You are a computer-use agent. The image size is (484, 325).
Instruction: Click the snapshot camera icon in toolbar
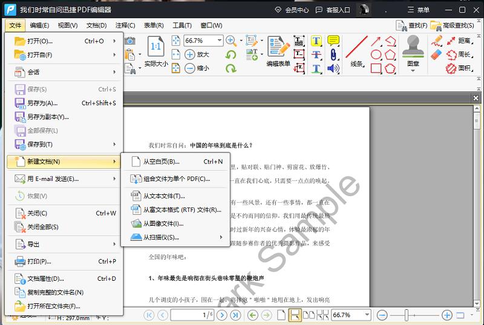130,41
